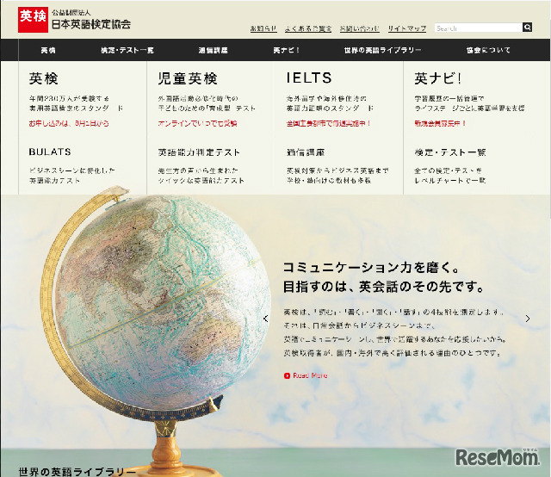Click the red Read More arrow icon

(x=287, y=375)
